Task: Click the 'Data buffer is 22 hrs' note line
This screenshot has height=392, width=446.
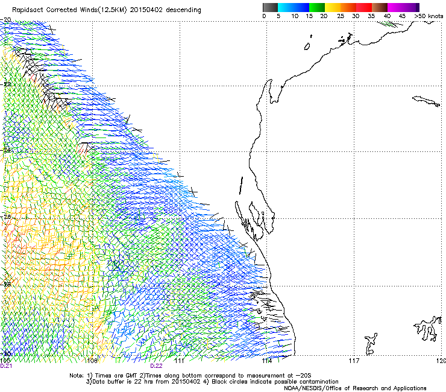Action: (212, 382)
